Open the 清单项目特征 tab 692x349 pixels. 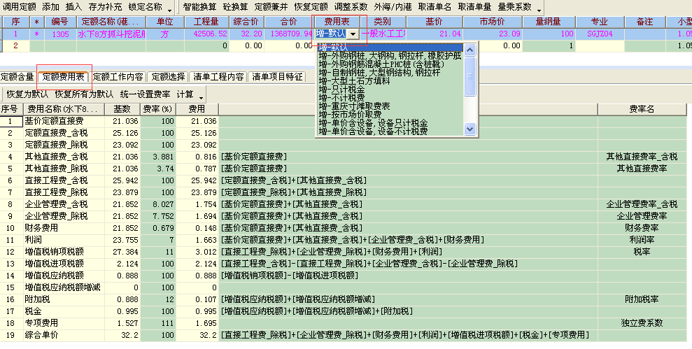277,77
